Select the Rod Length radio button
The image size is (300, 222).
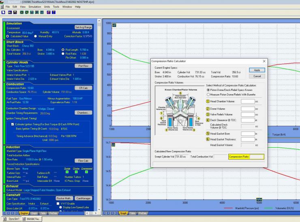click(63, 50)
